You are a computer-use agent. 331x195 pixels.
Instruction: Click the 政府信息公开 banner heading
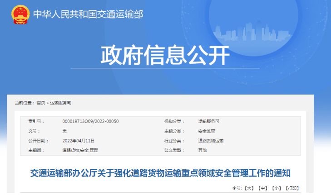coord(165,55)
